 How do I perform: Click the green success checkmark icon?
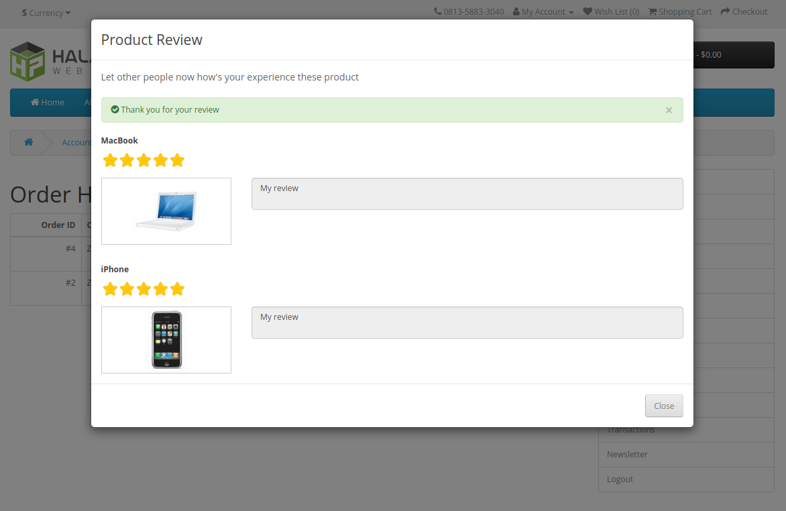click(x=115, y=109)
